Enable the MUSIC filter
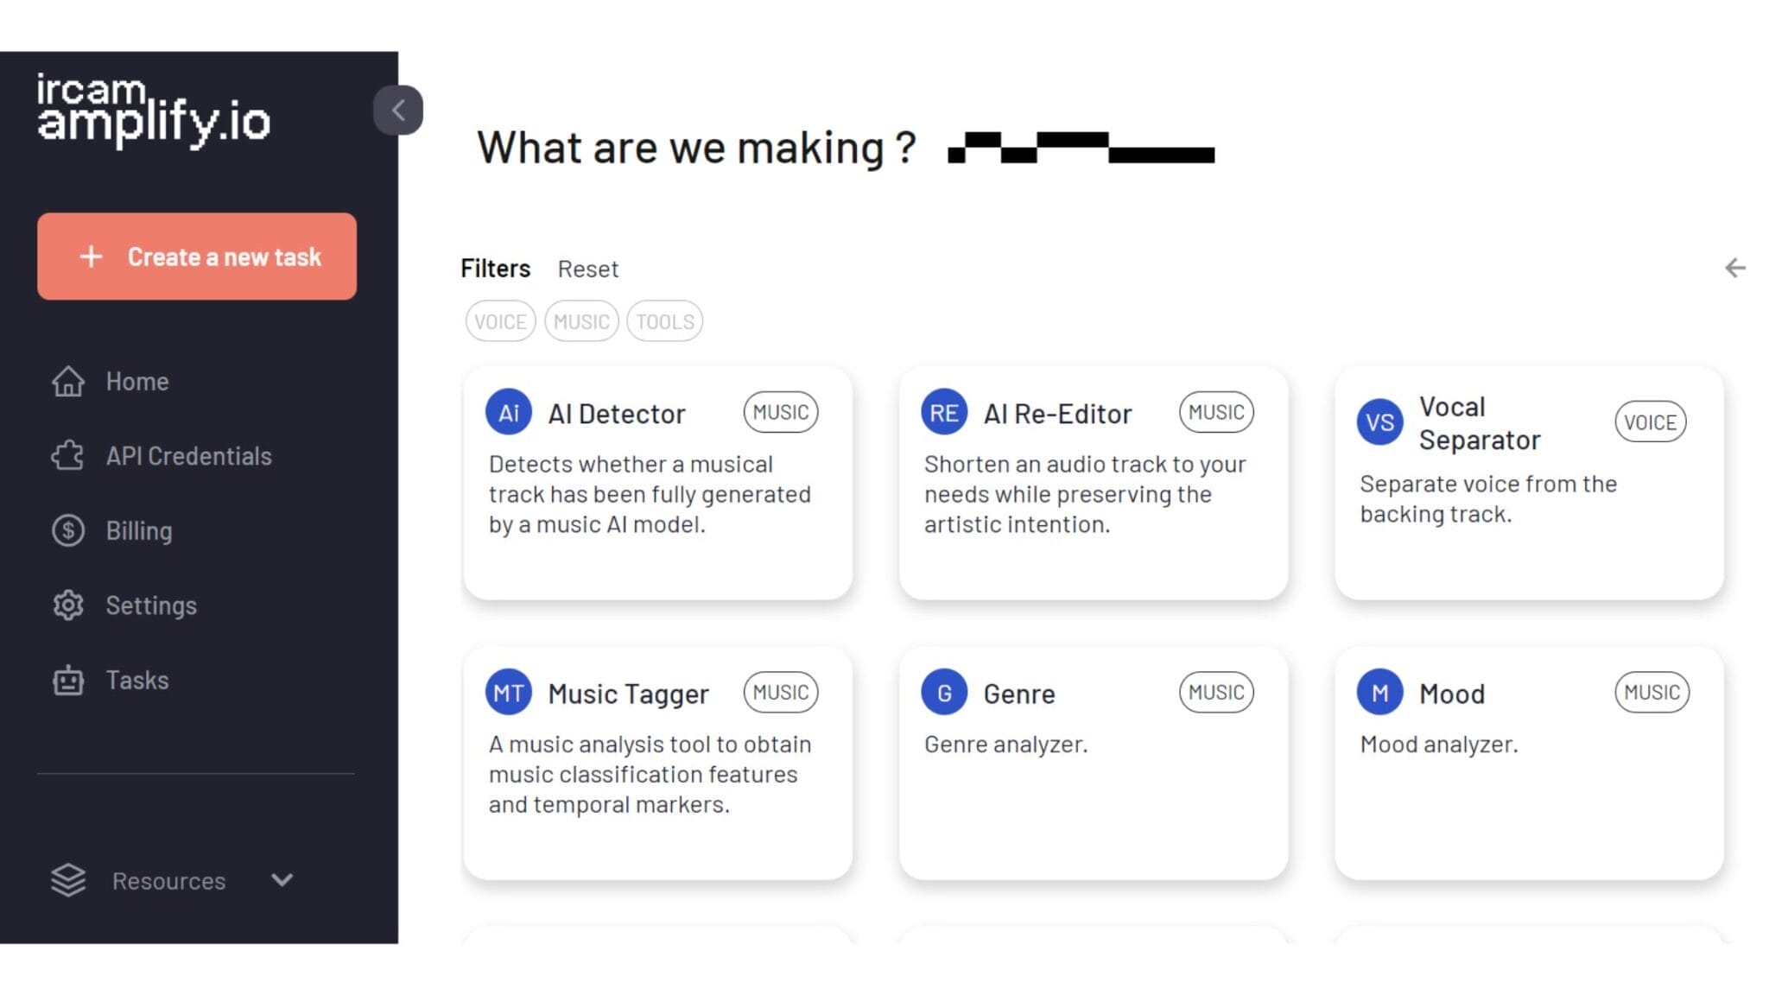 point(581,320)
